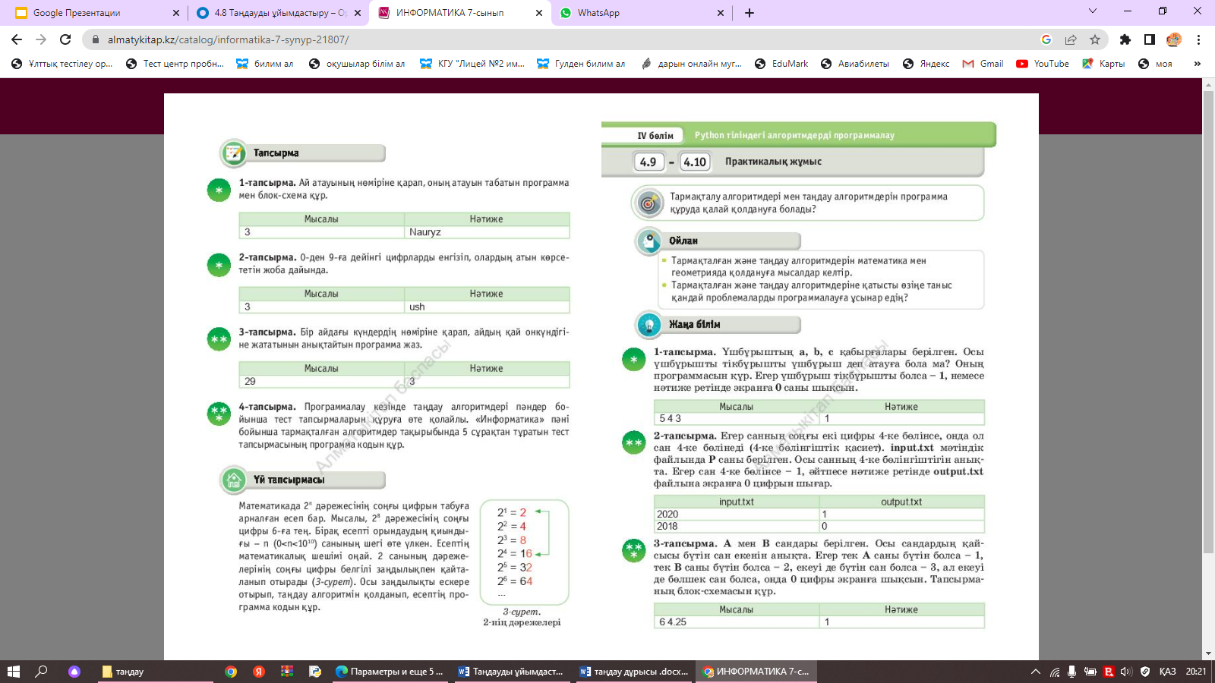Open Windows taskbar search
Viewport: 1215px width, 683px height.
point(42,672)
